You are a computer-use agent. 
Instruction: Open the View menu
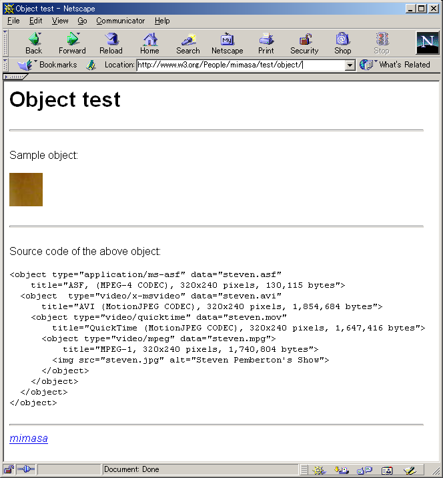point(60,21)
